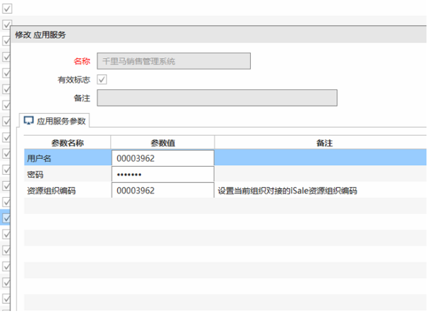
Task: Toggle the blue-highlighted checkbox in the background list
Action: (7, 218)
